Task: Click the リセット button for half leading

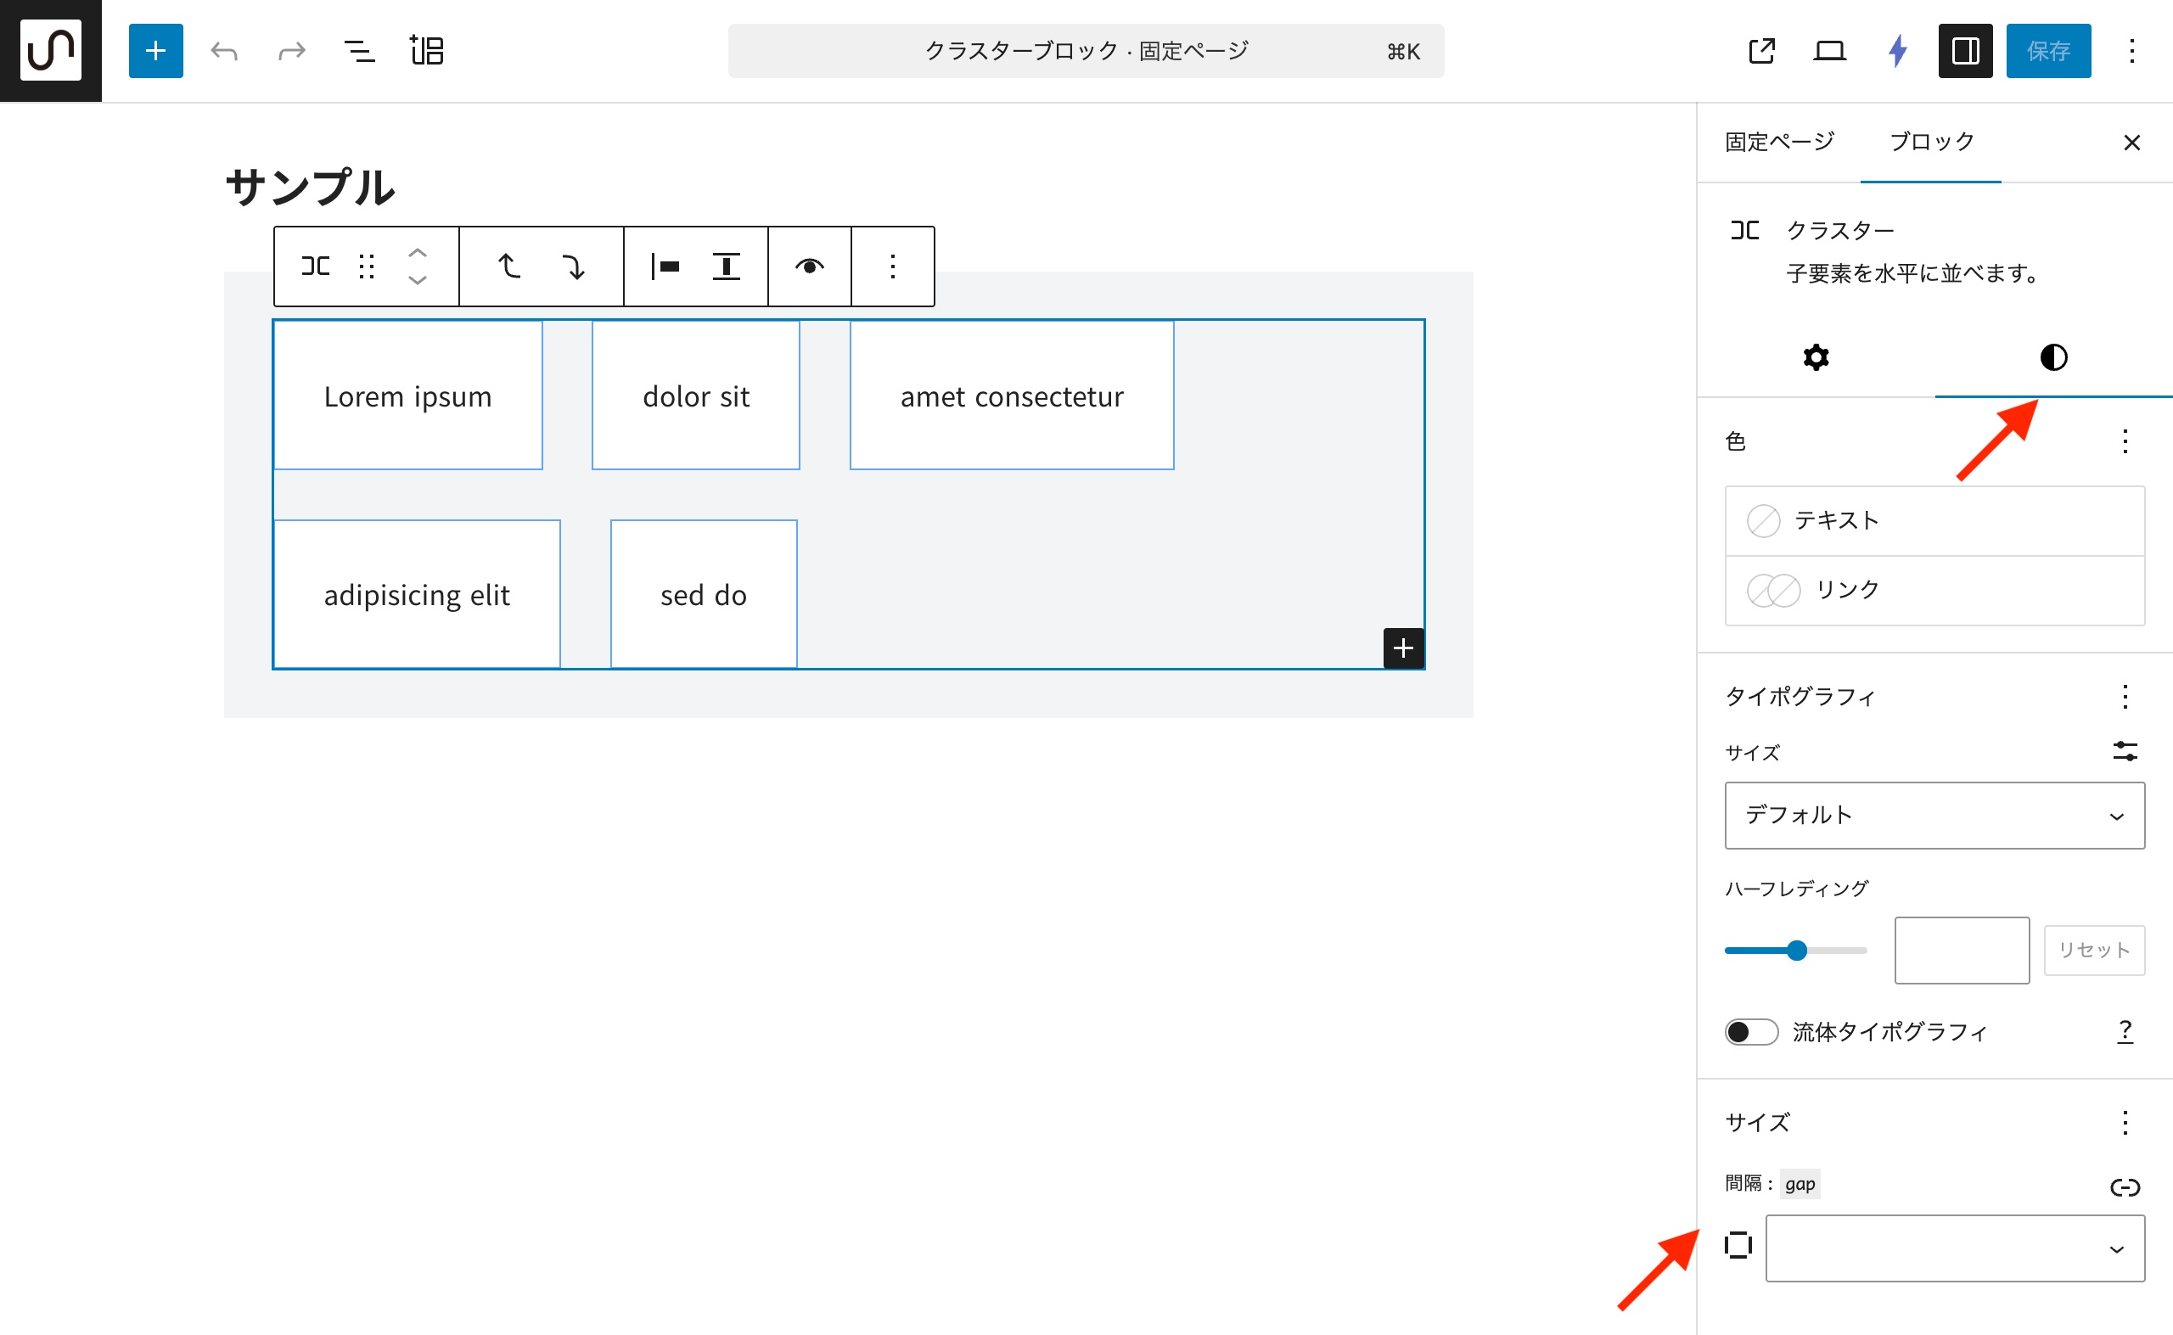Action: coord(2093,950)
